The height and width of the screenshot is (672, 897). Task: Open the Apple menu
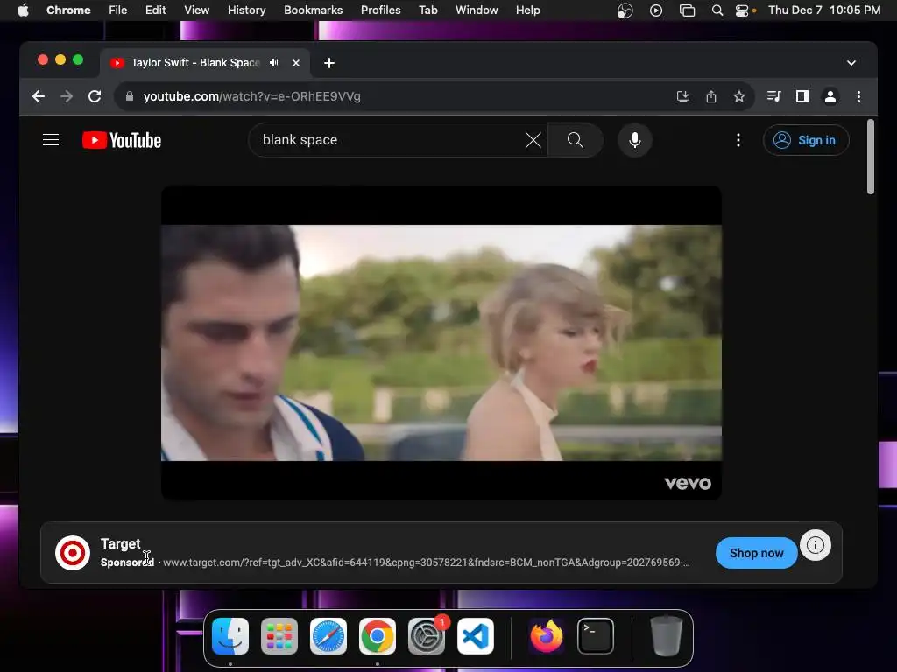(23, 10)
